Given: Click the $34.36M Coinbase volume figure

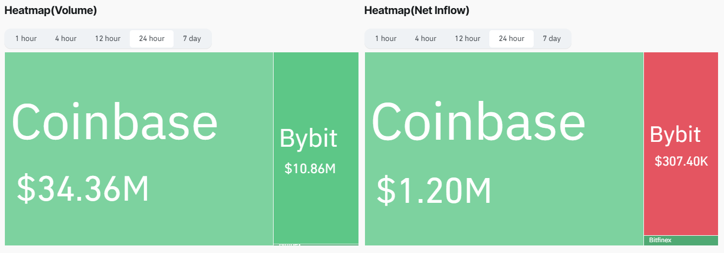Looking at the screenshot, I should click(x=83, y=188).
